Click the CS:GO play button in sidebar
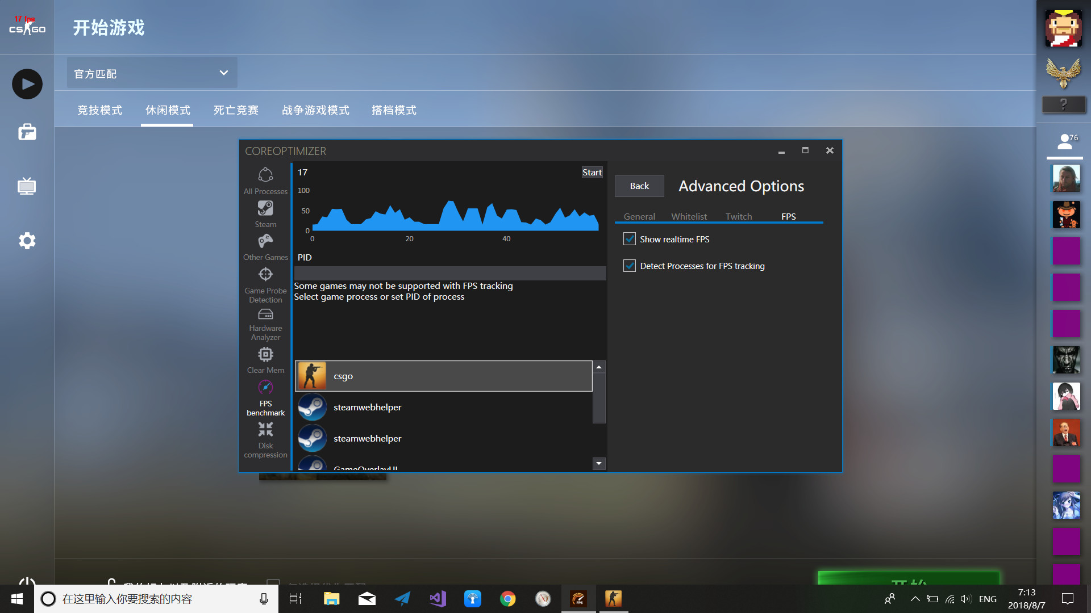Viewport: 1091px width, 613px height. click(27, 84)
